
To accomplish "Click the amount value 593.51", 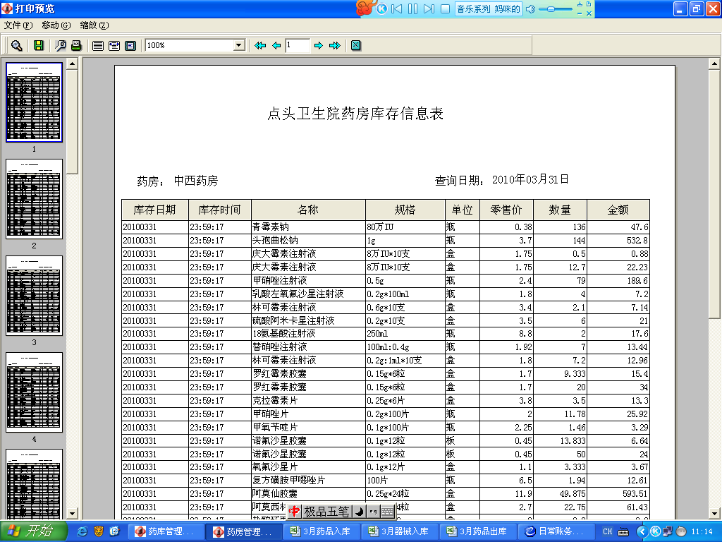I will (635, 493).
